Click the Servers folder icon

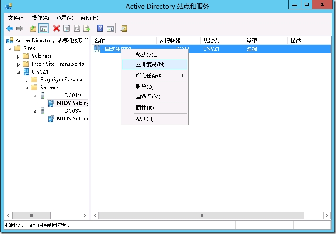pos(34,87)
